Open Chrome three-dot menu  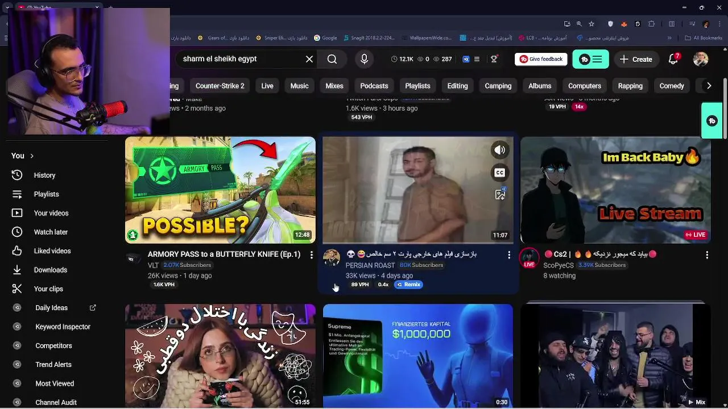click(718, 24)
